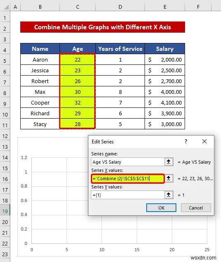Select Max's age cell 30
The height and width of the screenshot is (262, 221).
(x=78, y=92)
